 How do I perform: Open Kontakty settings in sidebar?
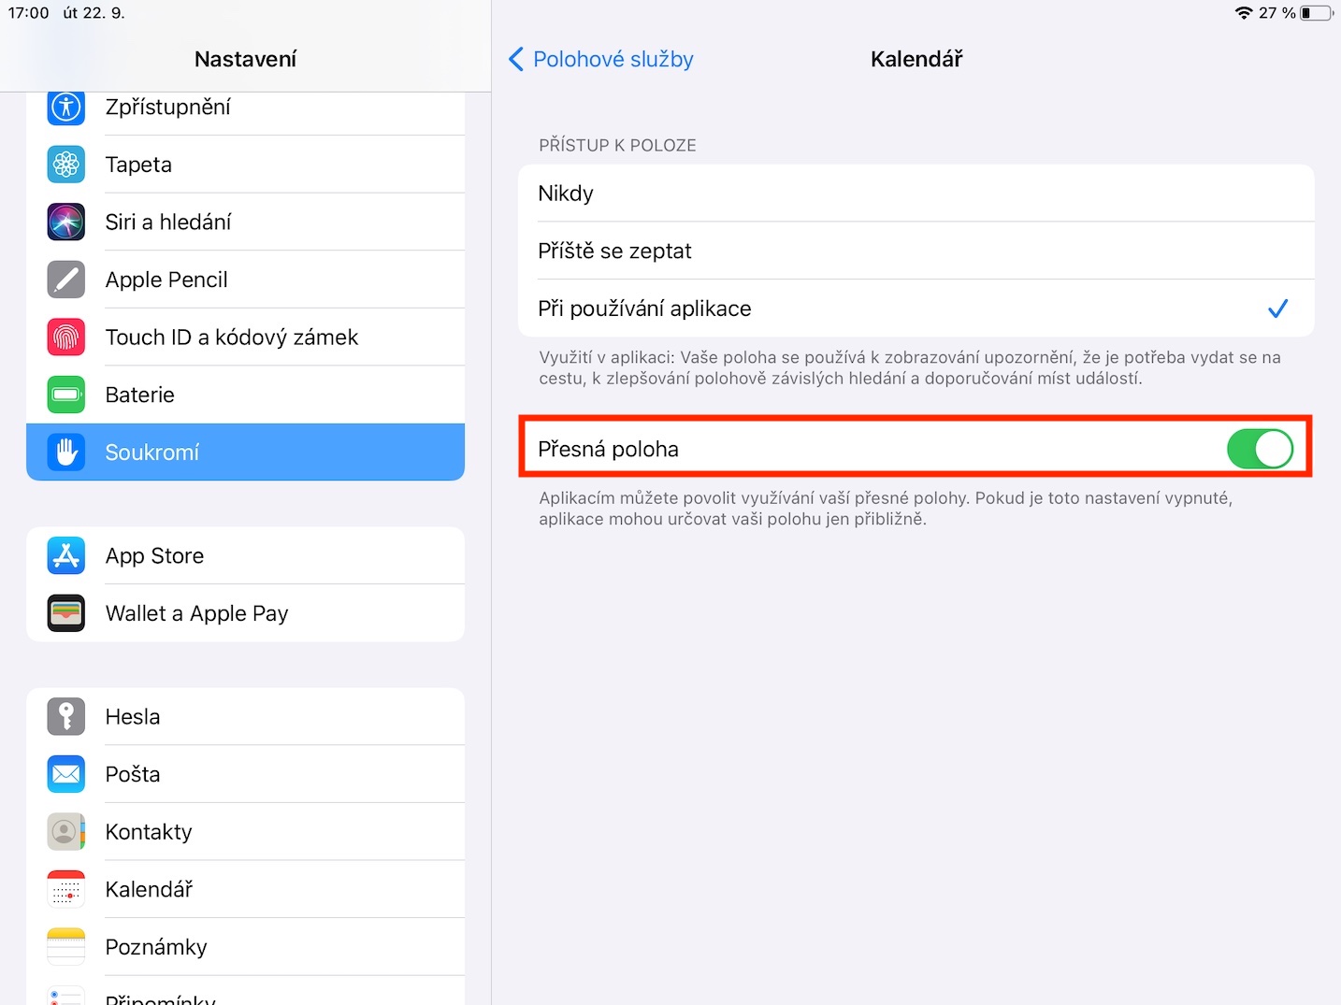pyautogui.click(x=245, y=832)
